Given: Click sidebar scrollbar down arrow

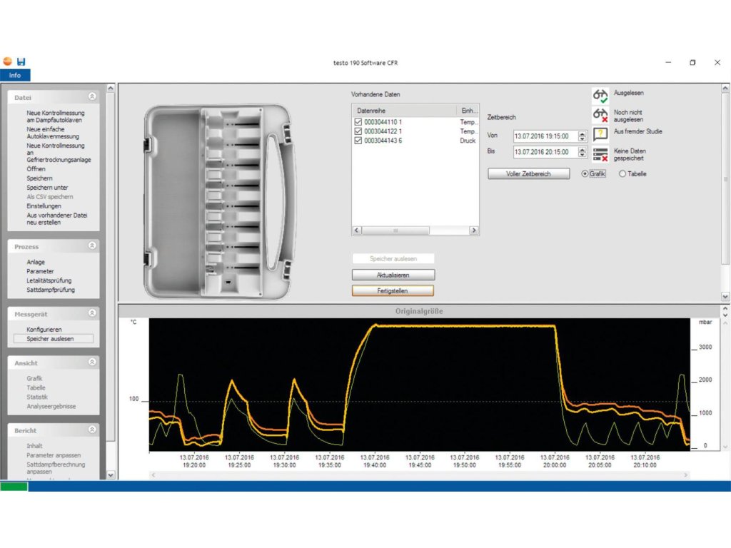Looking at the screenshot, I should click(x=111, y=475).
